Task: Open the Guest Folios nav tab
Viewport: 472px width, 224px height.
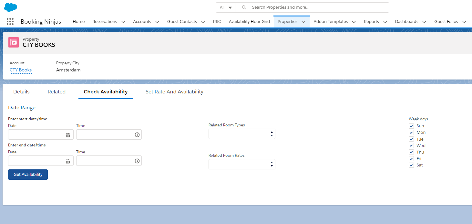Action: point(446,22)
